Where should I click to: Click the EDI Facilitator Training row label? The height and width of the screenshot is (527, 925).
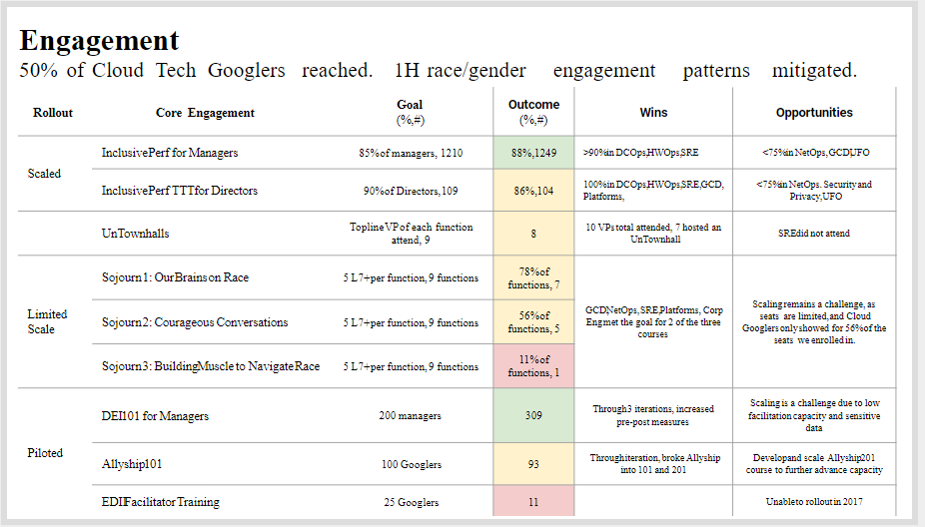tap(160, 501)
